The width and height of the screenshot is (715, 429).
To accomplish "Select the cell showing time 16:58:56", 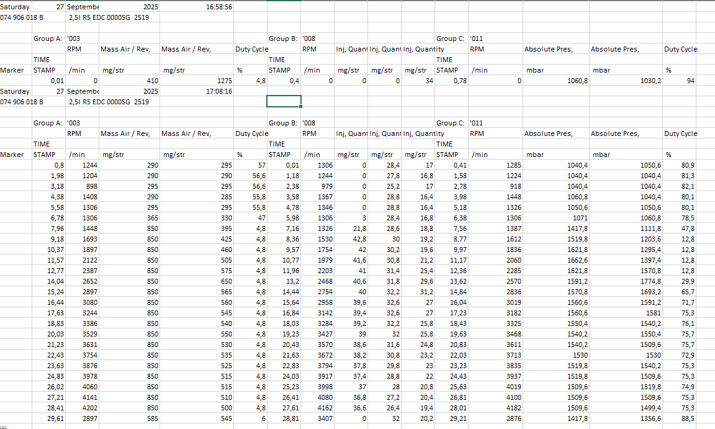I will pos(219,7).
